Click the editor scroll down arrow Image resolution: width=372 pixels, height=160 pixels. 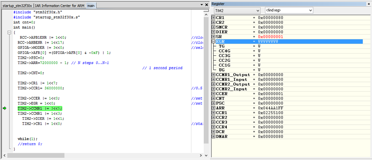tap(206, 155)
